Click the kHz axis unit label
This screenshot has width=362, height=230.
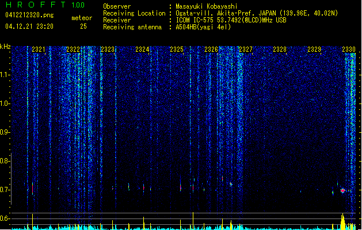coord(5,47)
